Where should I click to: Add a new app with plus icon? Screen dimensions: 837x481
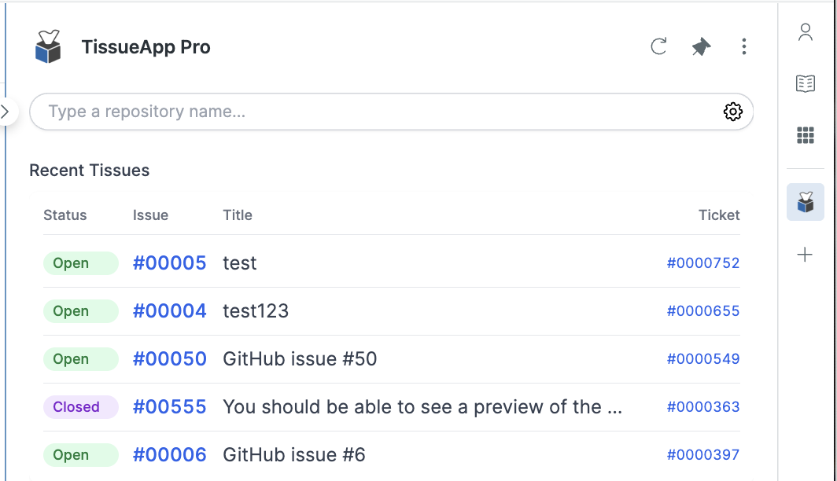point(805,255)
